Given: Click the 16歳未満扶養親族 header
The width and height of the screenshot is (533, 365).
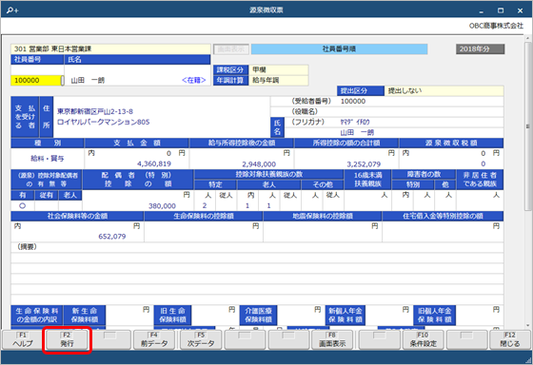Looking at the screenshot, I should click(x=367, y=180).
